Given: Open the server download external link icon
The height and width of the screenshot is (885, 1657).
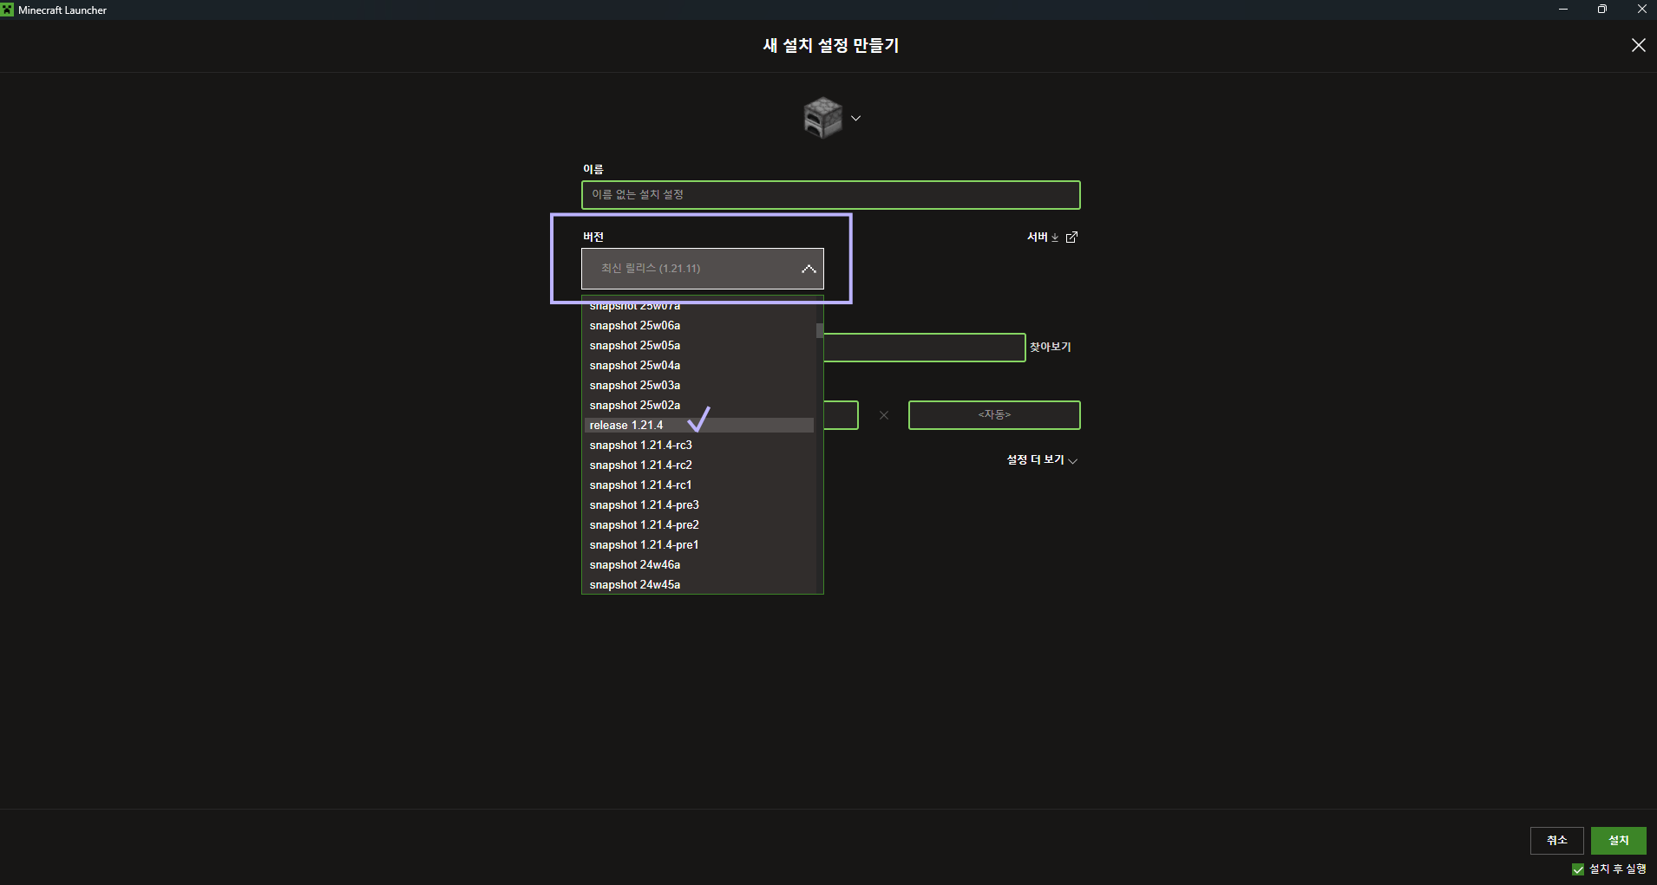Looking at the screenshot, I should (1071, 237).
